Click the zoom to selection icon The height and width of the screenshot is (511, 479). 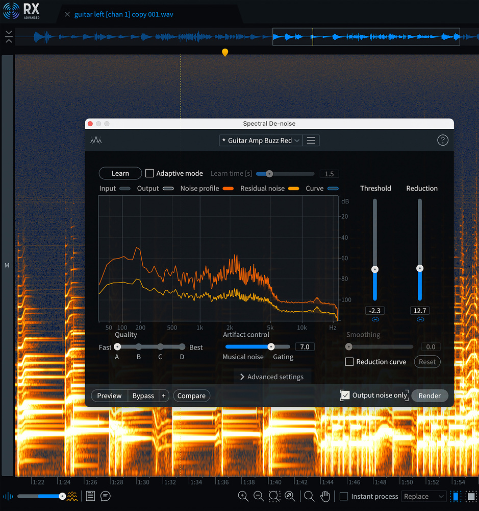tap(274, 496)
